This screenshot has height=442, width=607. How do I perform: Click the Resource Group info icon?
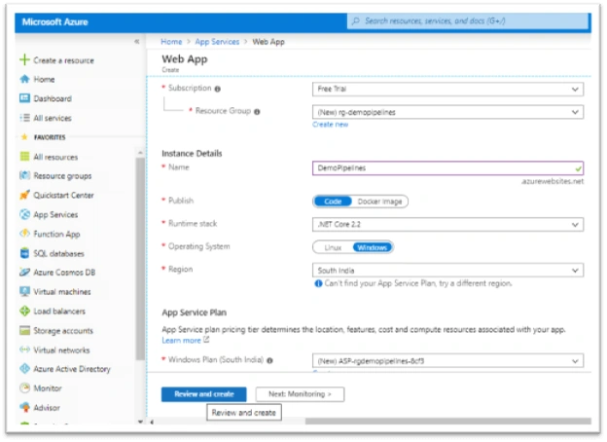point(257,112)
